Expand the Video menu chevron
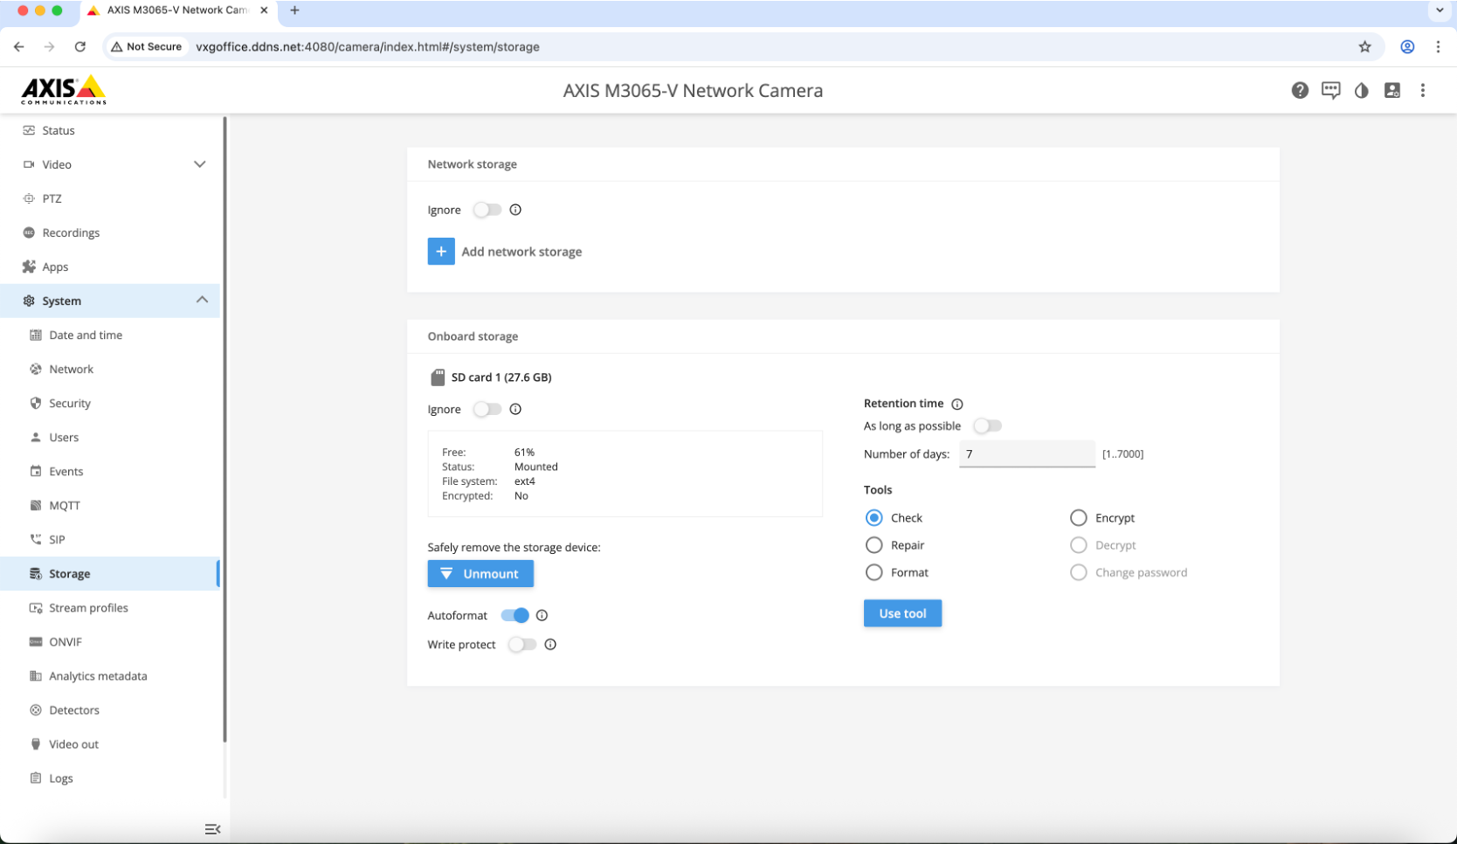Image resolution: width=1457 pixels, height=844 pixels. [x=200, y=164]
